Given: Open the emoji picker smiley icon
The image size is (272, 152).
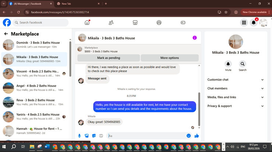Looking at the screenshot, I should (x=188, y=136).
